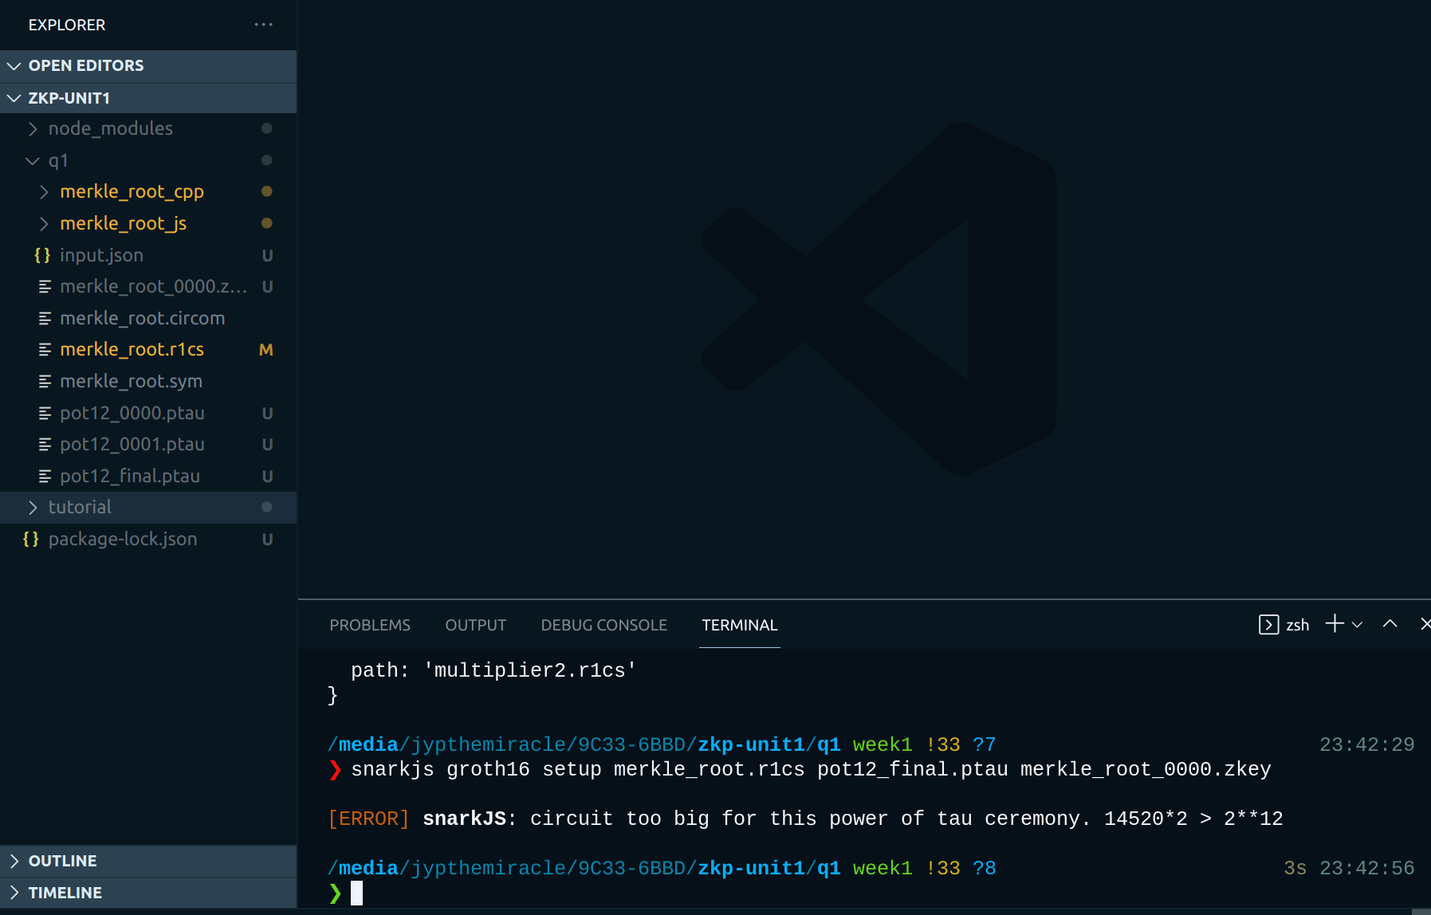Expand the node_modules folder
Screen dimensions: 1431x915
coord(148,128)
